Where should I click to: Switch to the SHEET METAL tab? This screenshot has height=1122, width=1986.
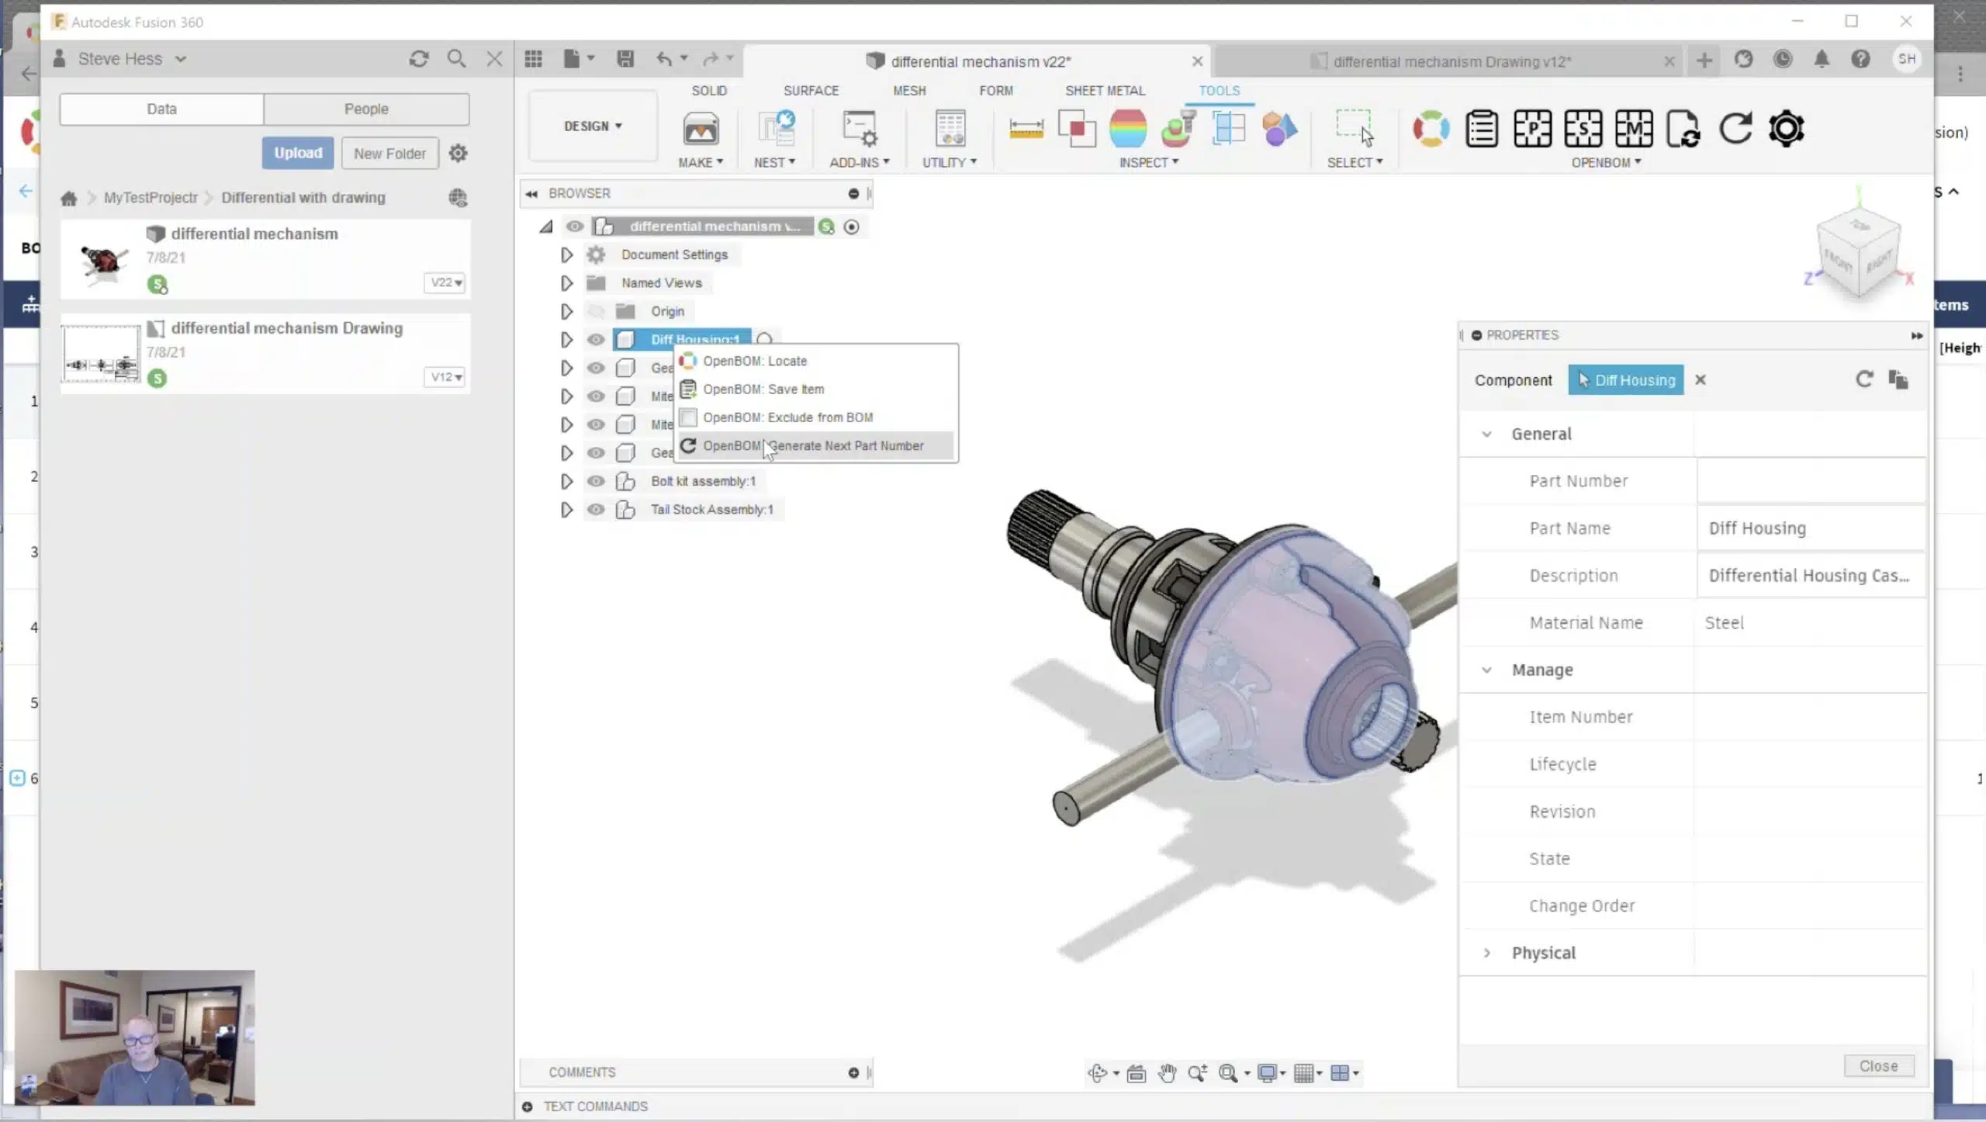tap(1105, 91)
